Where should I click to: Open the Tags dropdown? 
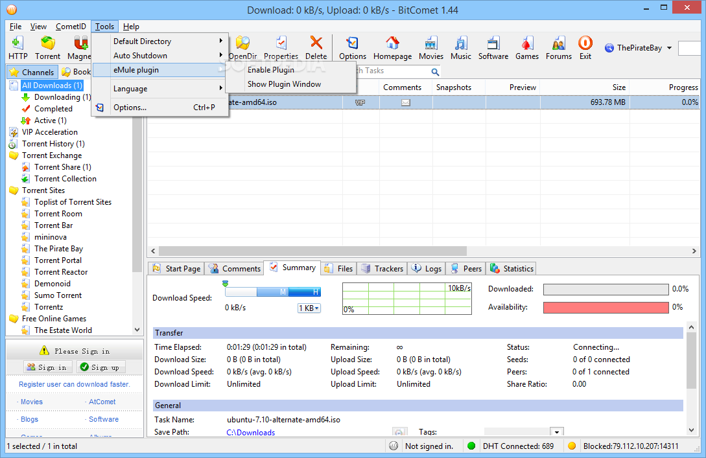(x=557, y=432)
